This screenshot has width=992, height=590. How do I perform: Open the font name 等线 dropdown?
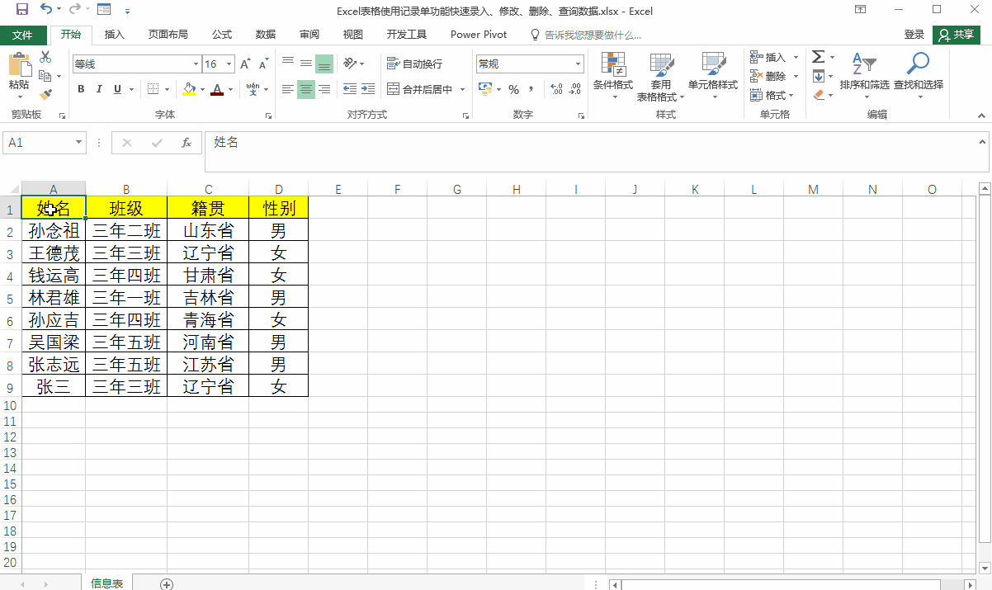click(x=196, y=64)
